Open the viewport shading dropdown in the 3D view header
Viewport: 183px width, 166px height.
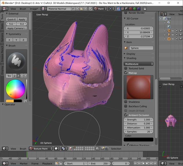click(57, 149)
